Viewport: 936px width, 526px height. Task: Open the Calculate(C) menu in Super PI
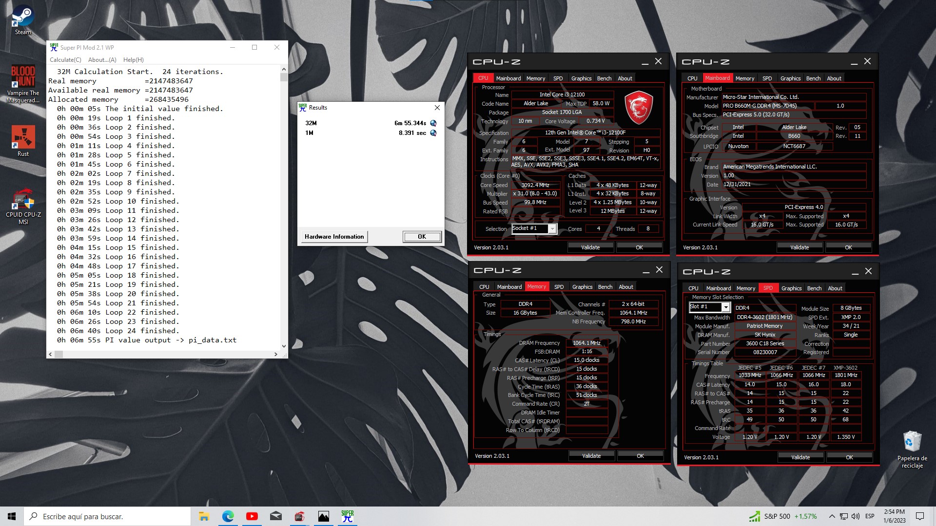[x=65, y=59]
